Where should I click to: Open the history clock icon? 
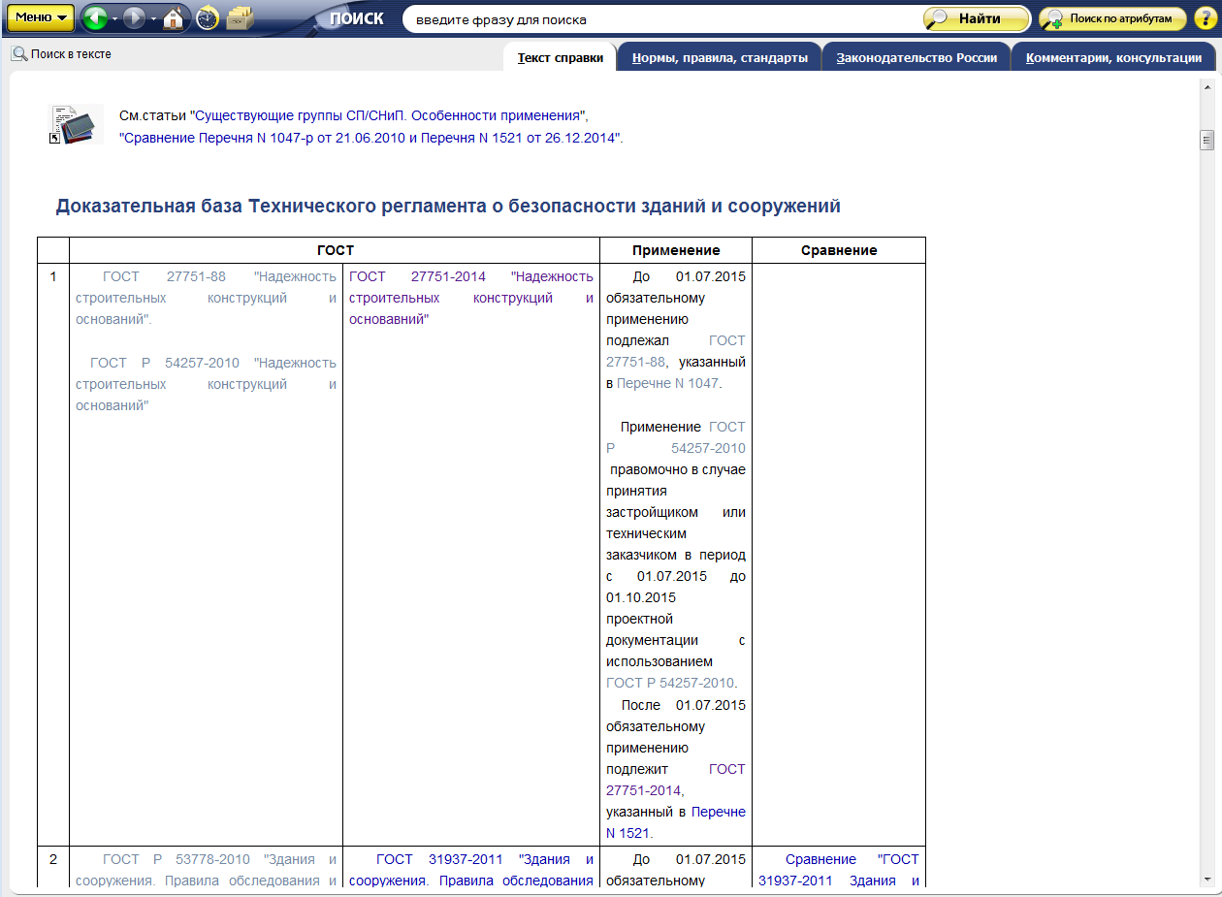(x=207, y=18)
